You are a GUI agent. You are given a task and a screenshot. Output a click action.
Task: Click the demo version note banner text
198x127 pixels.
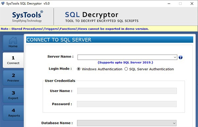click(75, 29)
